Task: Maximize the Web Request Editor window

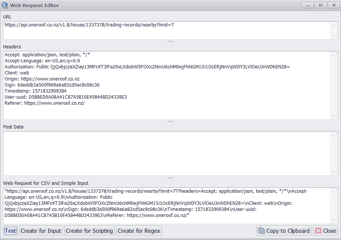Action: coord(321,5)
